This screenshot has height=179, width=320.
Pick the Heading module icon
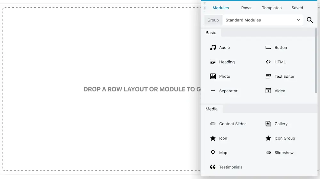213,62
